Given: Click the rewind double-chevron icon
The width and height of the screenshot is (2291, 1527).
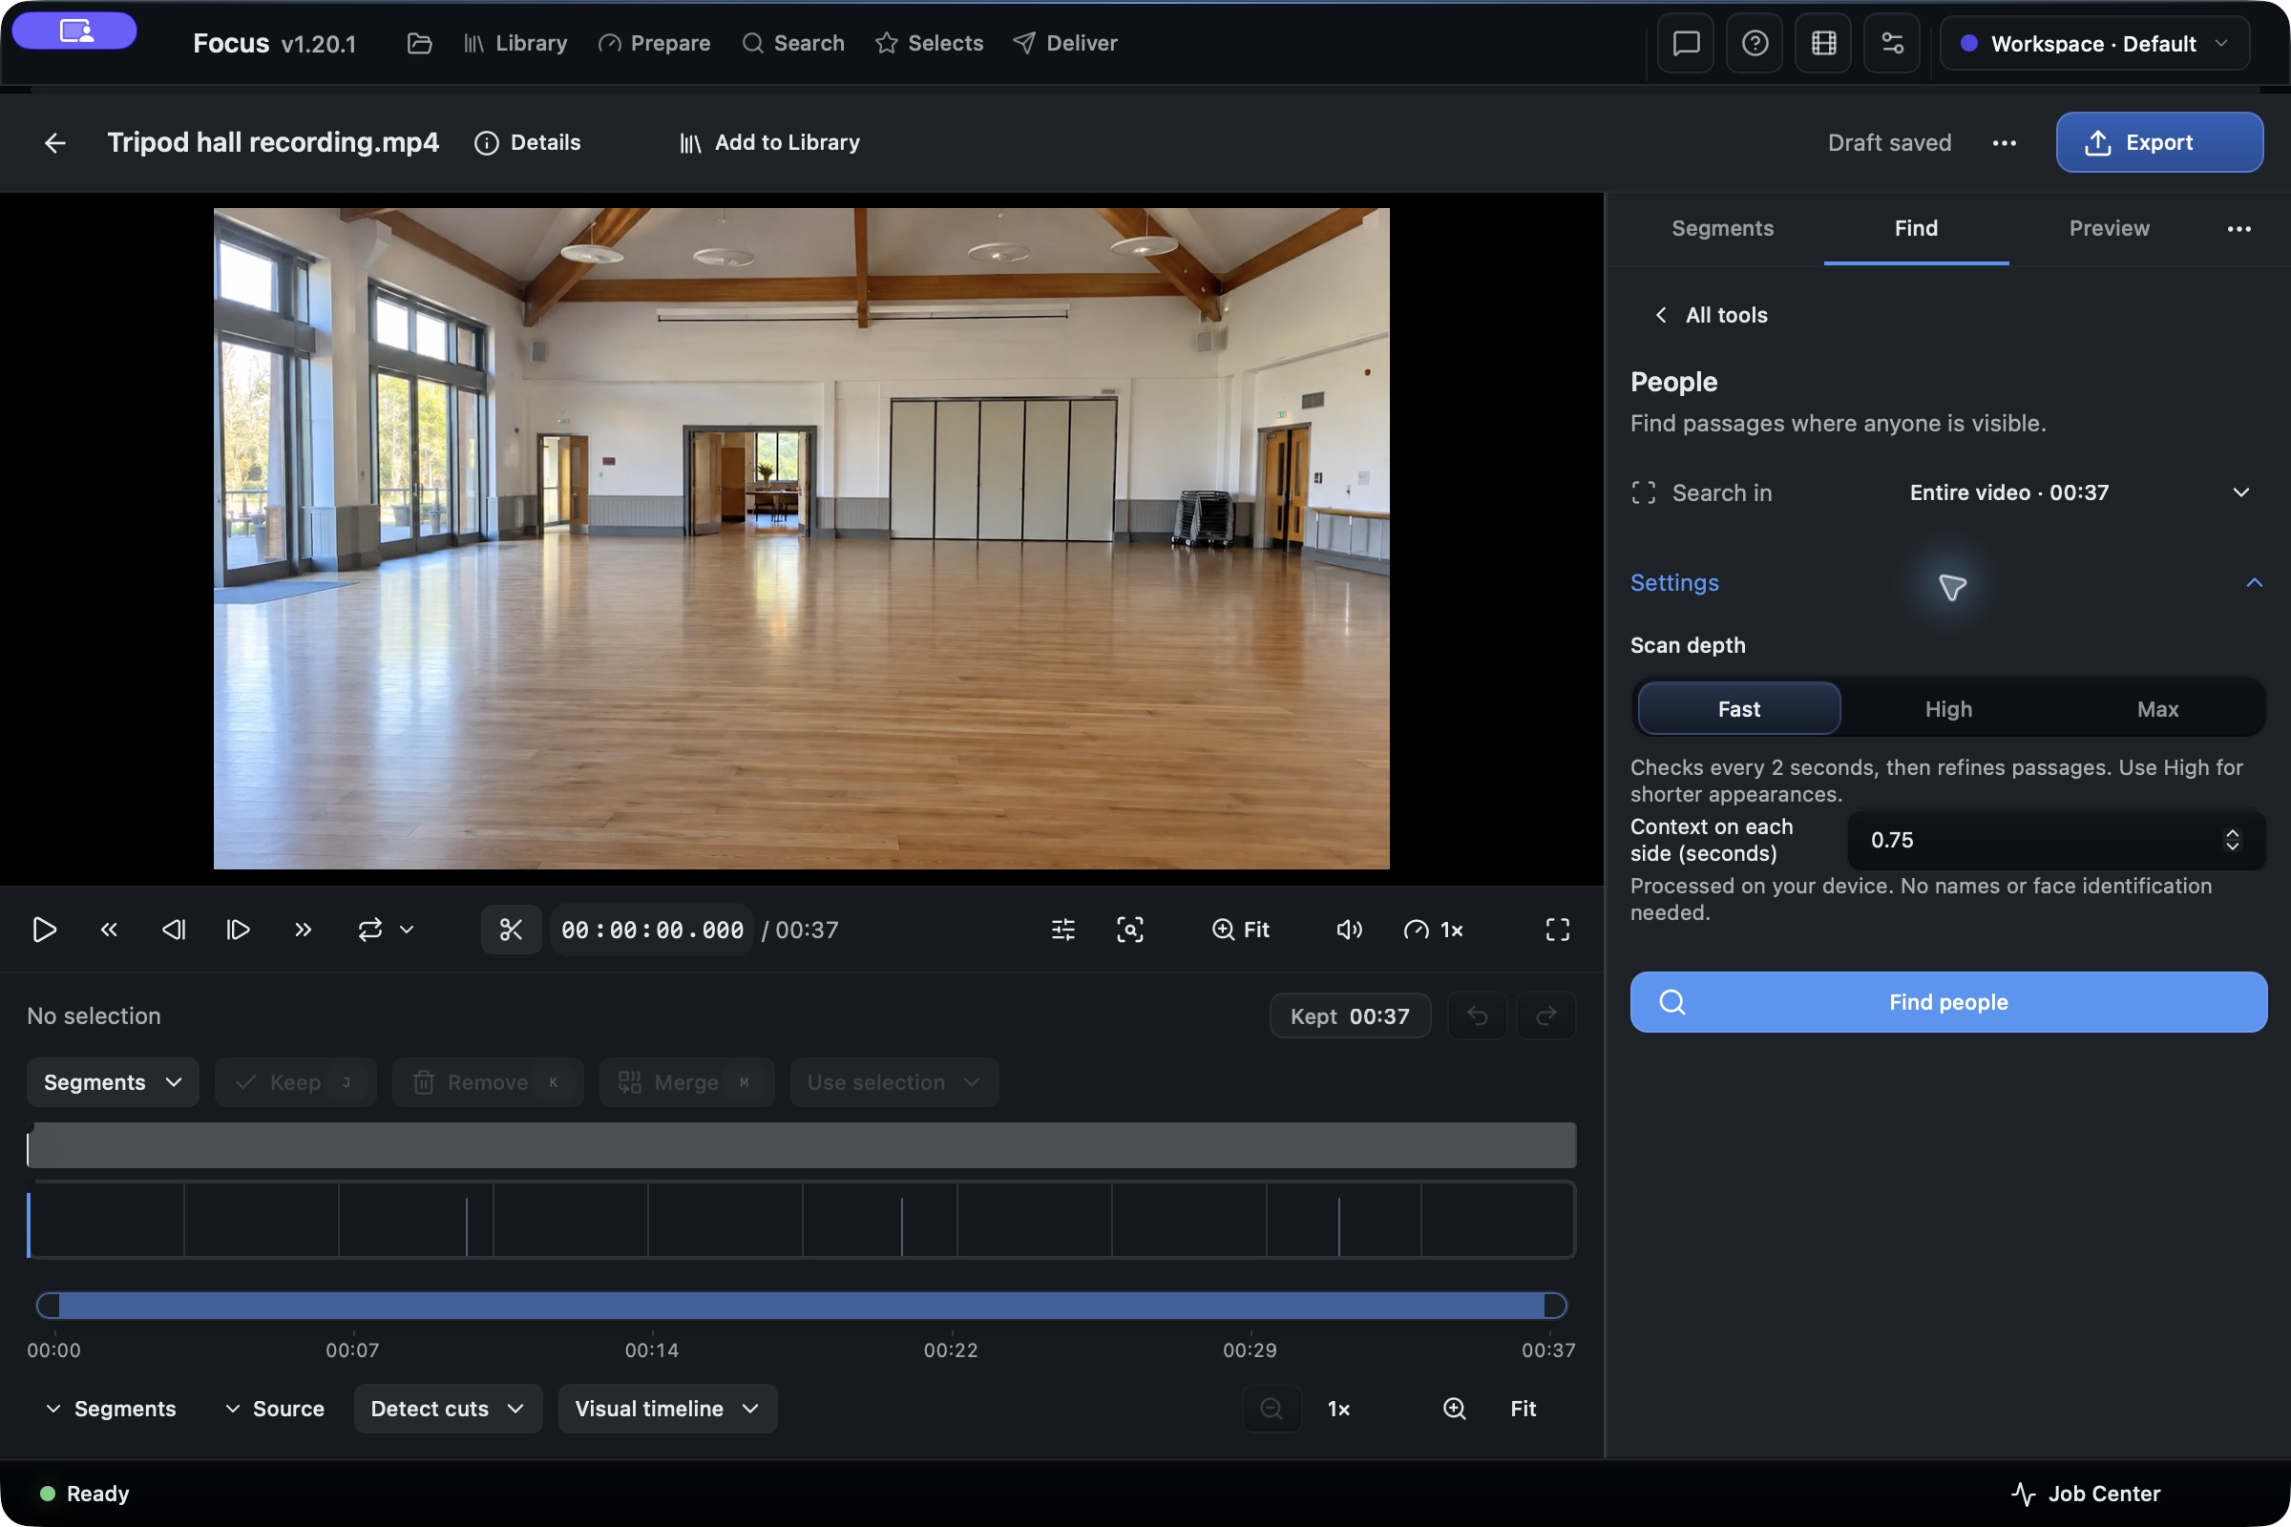Looking at the screenshot, I should click(109, 930).
